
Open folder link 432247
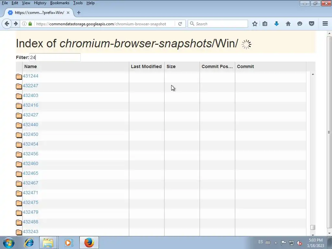pos(30,86)
